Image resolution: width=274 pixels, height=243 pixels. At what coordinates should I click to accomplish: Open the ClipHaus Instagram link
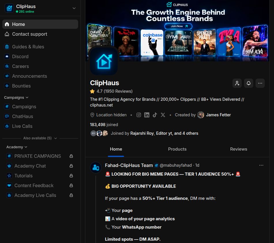coord(138,115)
